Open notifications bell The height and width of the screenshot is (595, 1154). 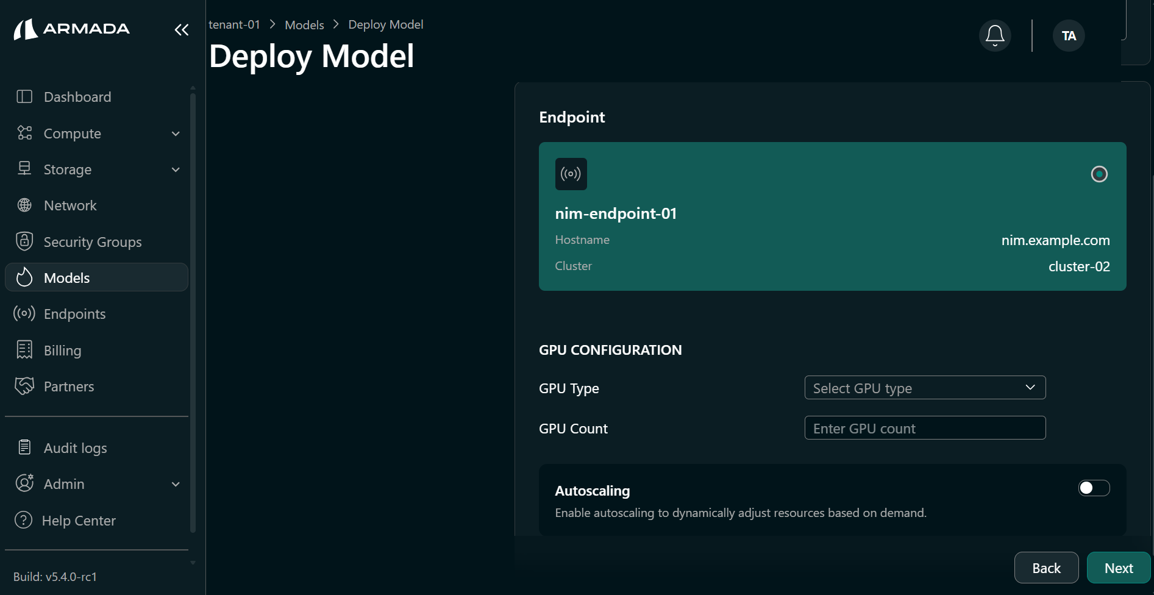995,35
